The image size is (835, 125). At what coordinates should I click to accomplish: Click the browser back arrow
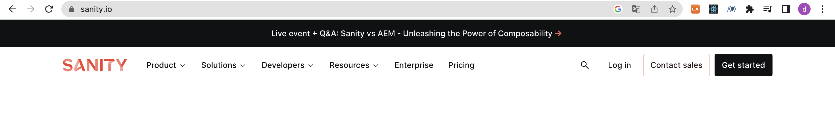12,9
